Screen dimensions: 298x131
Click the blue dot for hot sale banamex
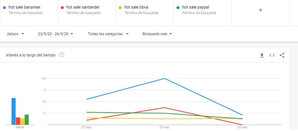pos(4,7)
